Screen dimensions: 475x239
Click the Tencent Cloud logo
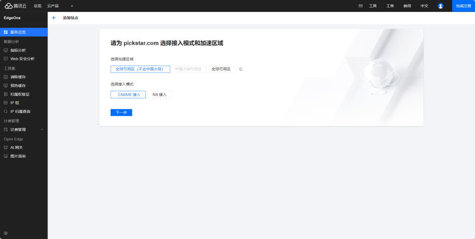click(x=16, y=6)
